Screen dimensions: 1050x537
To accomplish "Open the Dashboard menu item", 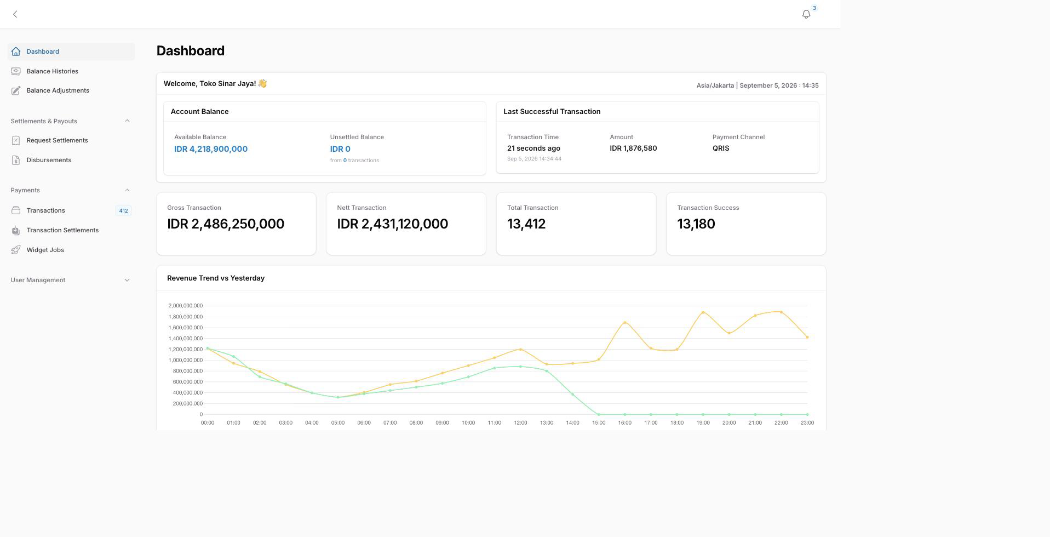I will (x=71, y=52).
